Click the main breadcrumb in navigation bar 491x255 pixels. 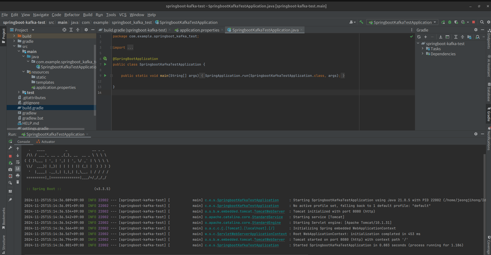click(x=62, y=23)
